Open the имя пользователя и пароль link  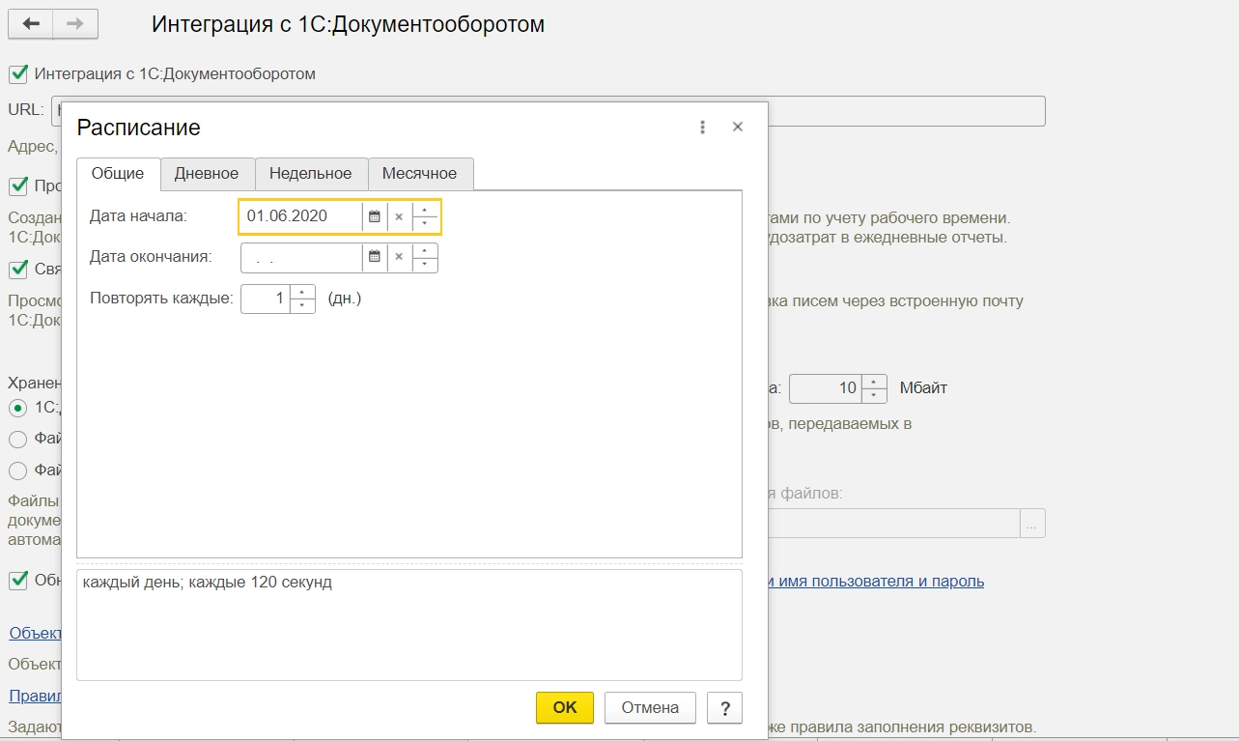[877, 581]
